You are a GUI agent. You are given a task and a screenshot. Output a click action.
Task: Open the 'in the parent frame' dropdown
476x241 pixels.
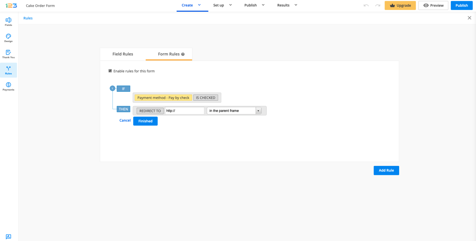(x=234, y=111)
